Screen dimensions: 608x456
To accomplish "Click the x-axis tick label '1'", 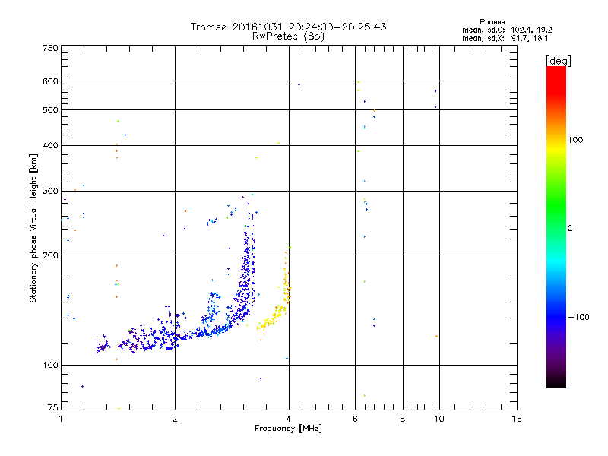I will [61, 419].
